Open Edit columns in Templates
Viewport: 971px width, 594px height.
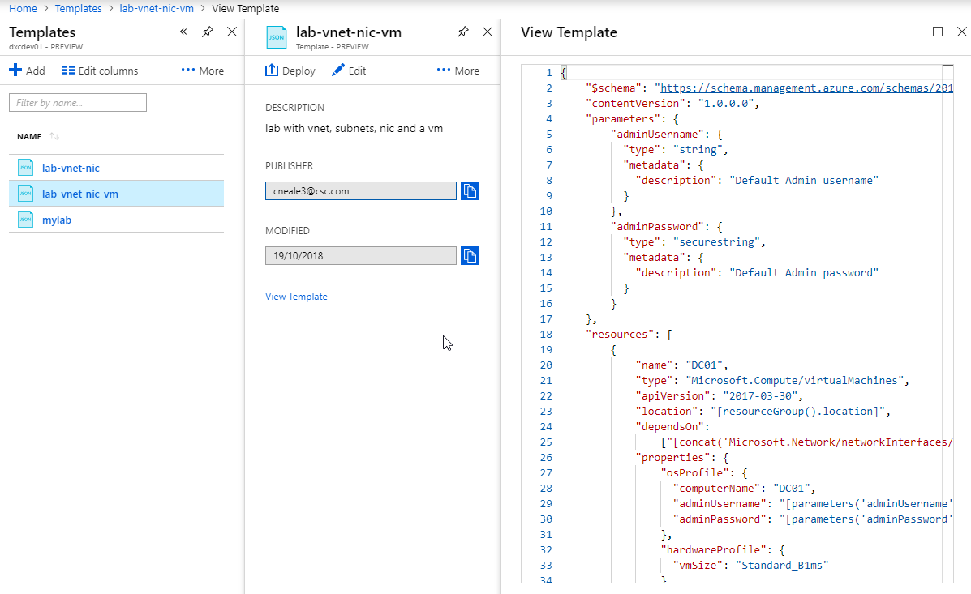click(100, 71)
